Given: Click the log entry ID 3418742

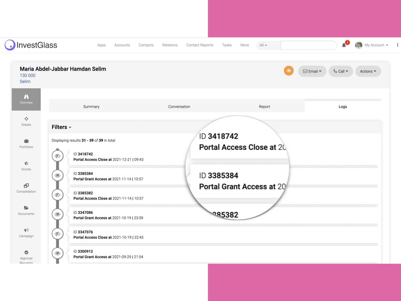Looking at the screenshot, I should (223, 157).
